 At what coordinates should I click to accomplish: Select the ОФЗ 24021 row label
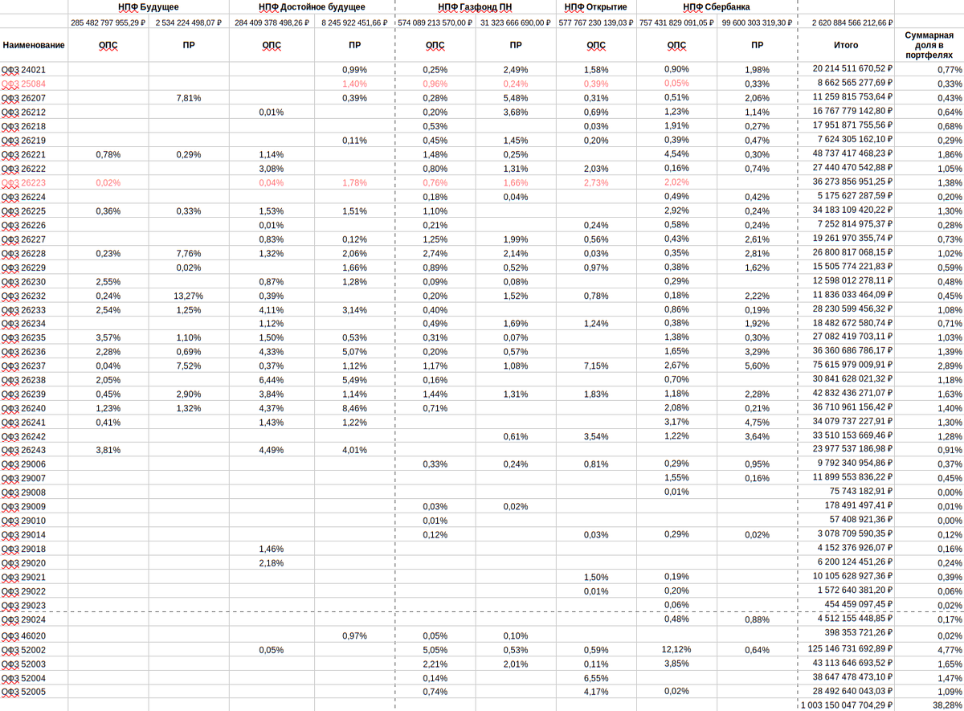pyautogui.click(x=23, y=70)
